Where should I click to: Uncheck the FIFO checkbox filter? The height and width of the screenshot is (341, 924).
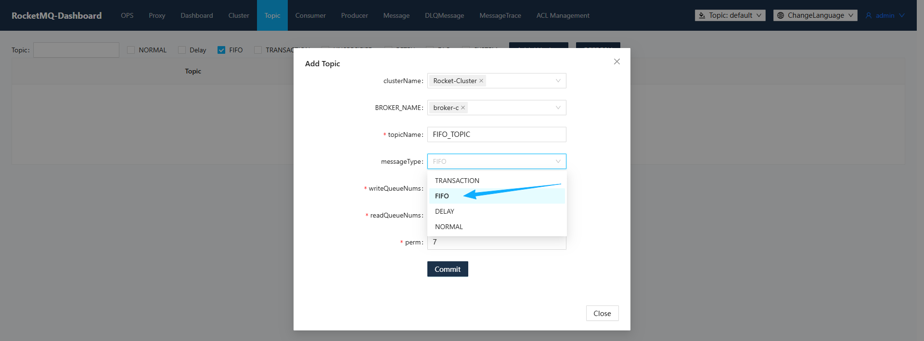pyautogui.click(x=221, y=50)
